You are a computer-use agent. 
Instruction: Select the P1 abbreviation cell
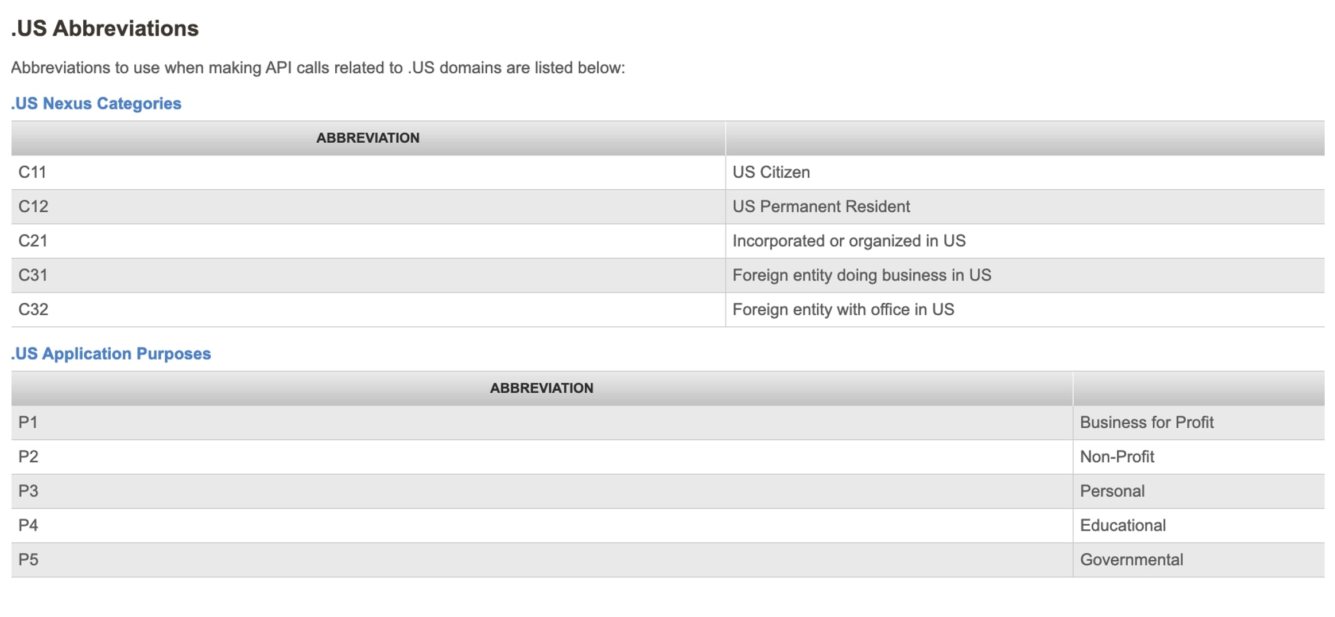tap(28, 423)
